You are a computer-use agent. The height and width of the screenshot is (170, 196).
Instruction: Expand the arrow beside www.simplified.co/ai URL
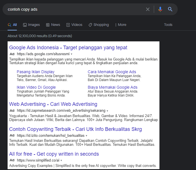click(61, 160)
